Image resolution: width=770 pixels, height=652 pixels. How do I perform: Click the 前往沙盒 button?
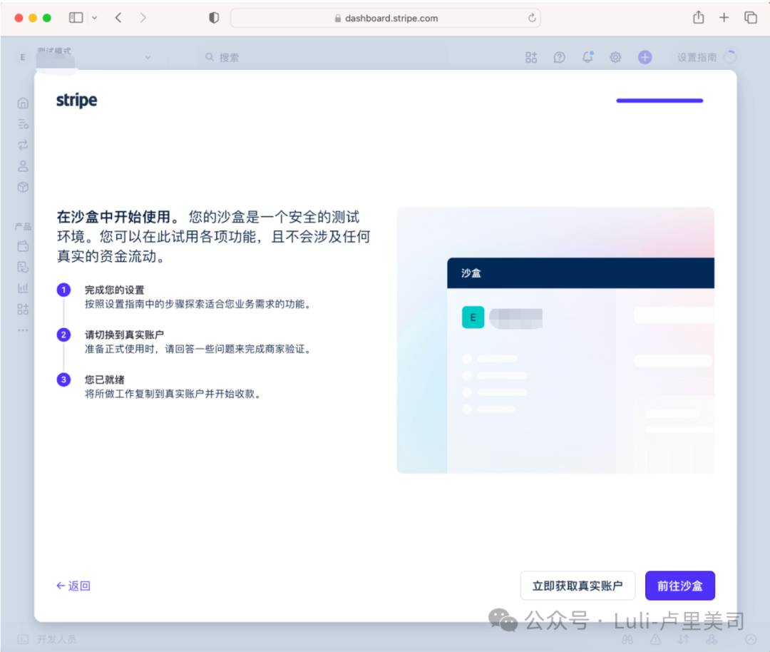[x=679, y=586]
